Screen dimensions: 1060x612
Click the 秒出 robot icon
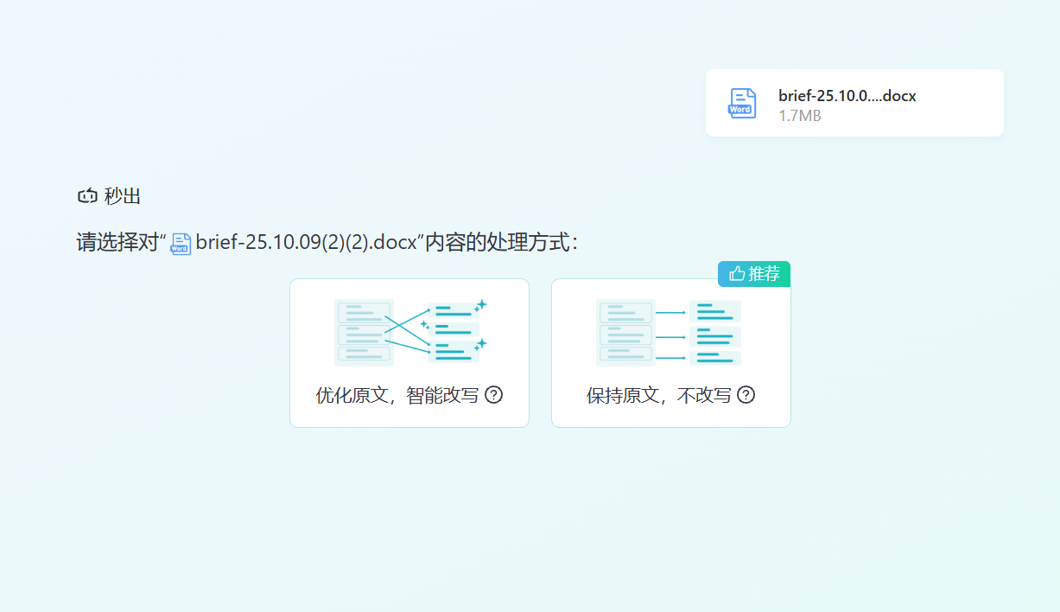87,196
